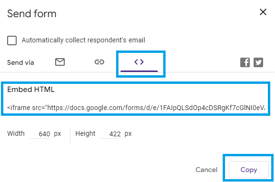Click the px unit beside Height
Viewport: 275px width, 182px height.
pos(128,134)
